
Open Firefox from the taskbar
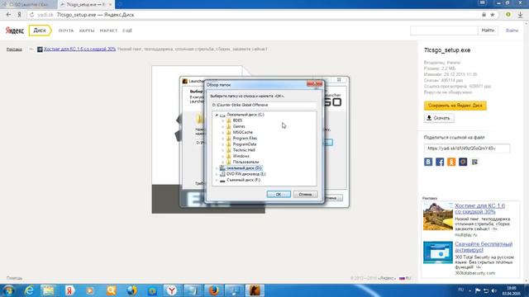click(213, 290)
